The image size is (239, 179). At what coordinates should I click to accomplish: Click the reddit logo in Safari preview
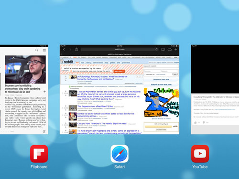tap(67, 62)
